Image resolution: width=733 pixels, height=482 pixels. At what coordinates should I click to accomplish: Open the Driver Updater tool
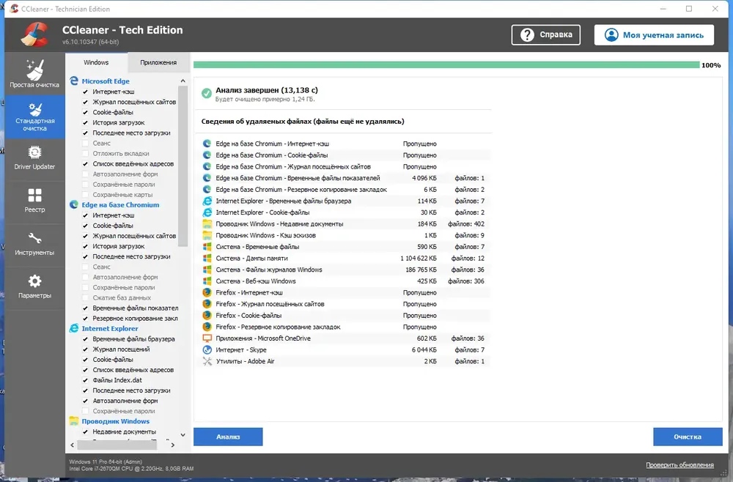34,159
